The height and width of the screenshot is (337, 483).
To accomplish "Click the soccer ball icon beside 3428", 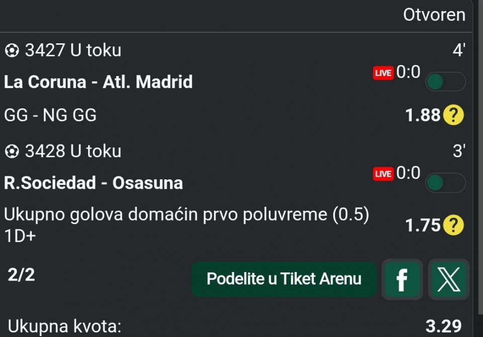I will tap(12, 151).
